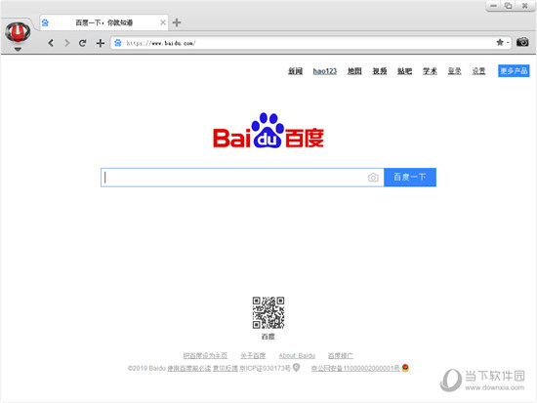Click the plus icon beside the refresh button
The image size is (537, 403).
[x=100, y=43]
